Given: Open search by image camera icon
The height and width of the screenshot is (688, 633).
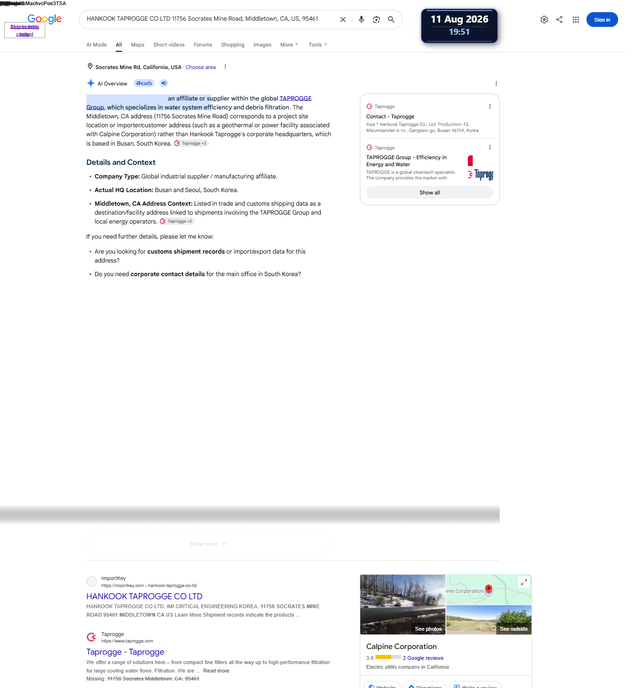Looking at the screenshot, I should point(376,20).
